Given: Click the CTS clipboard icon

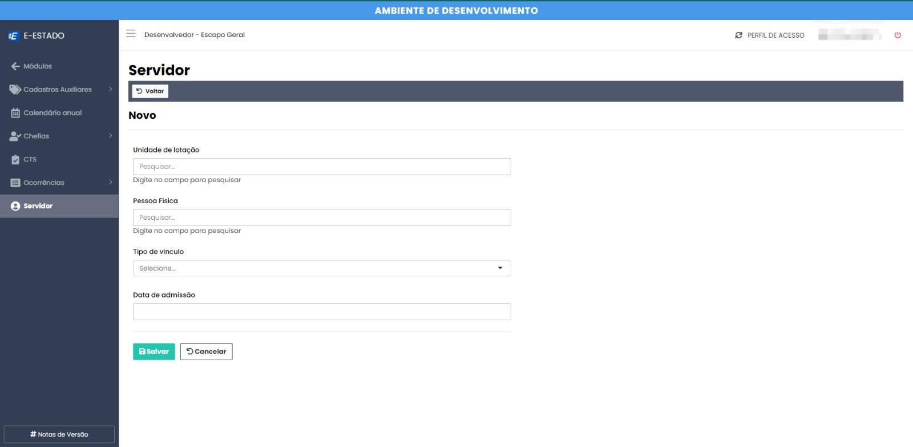Looking at the screenshot, I should click(15, 160).
